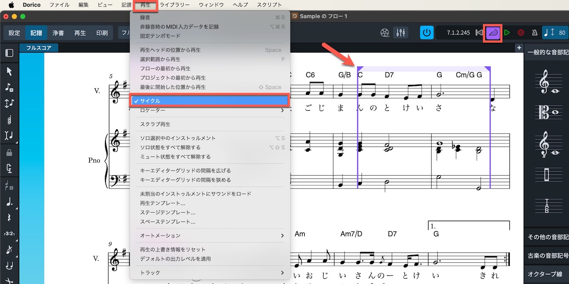Toggle the scissors split tool

coord(9,281)
